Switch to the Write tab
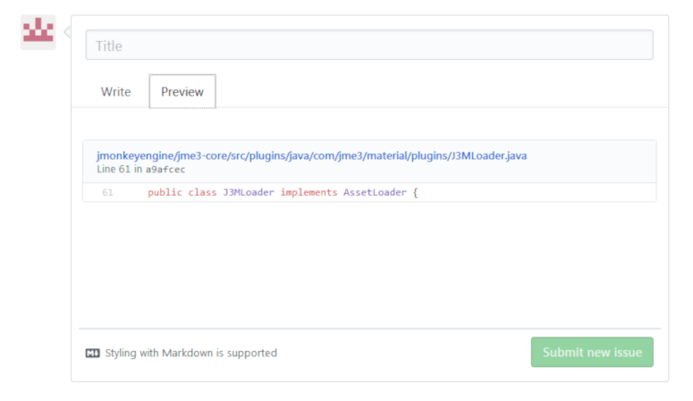 click(115, 92)
